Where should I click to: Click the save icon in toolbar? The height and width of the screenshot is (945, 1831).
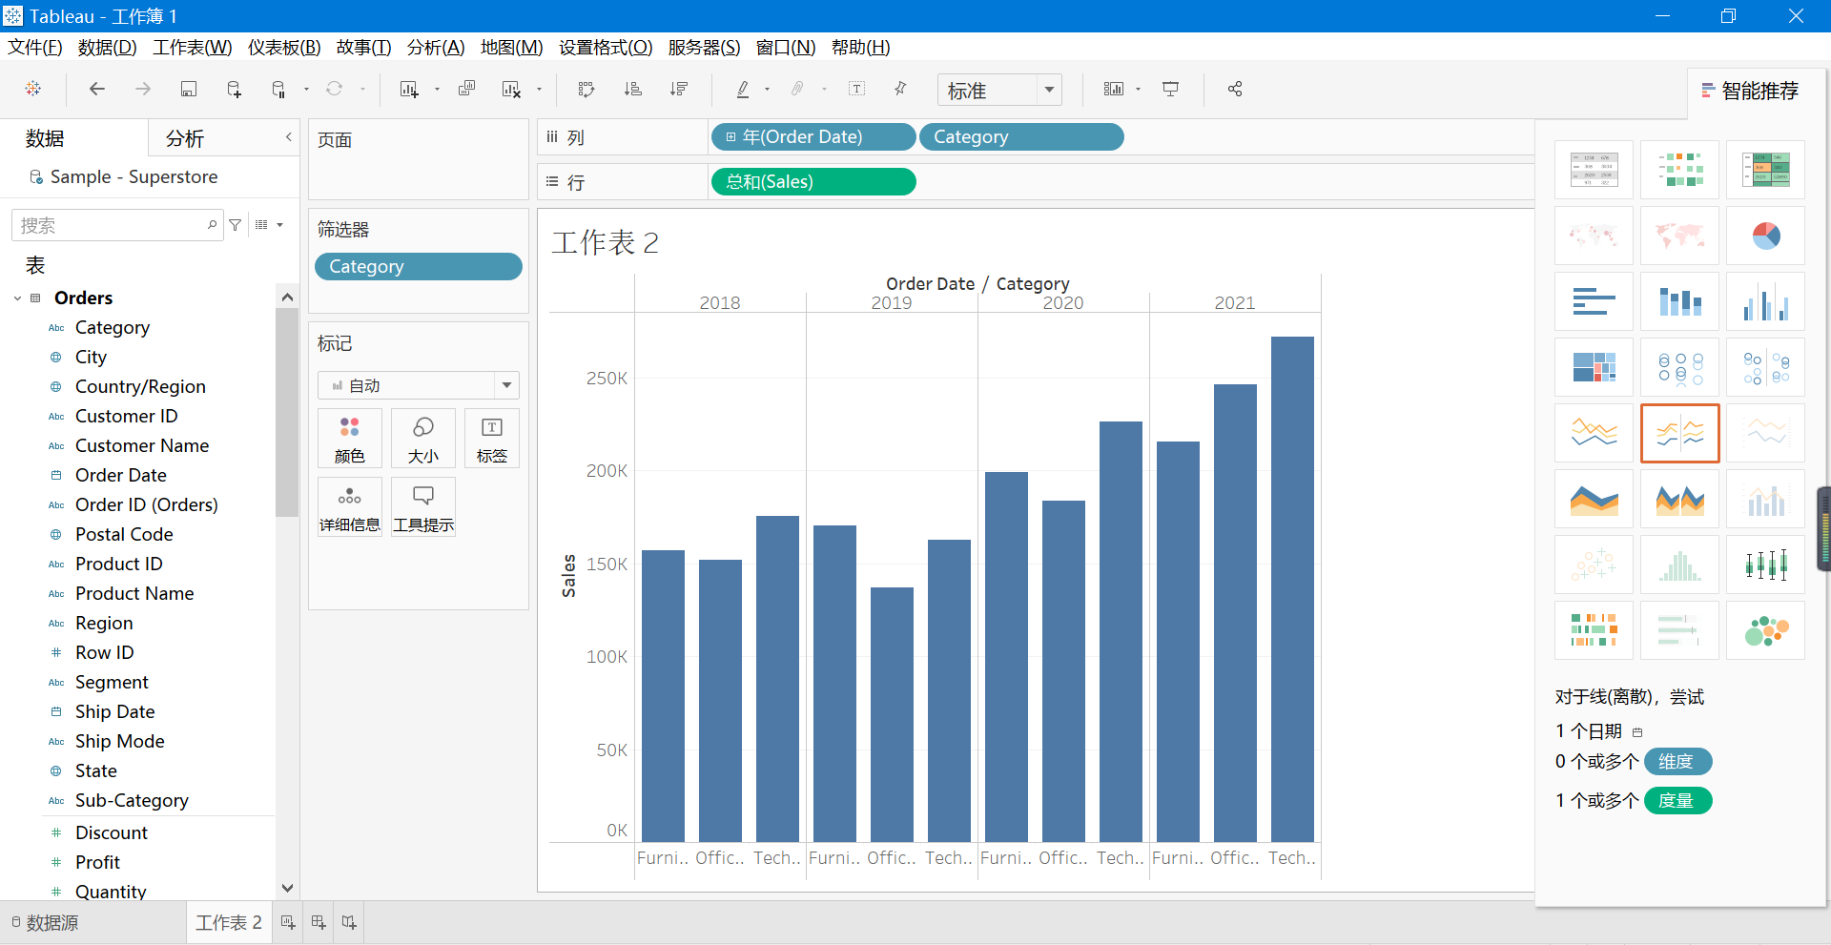[x=189, y=89]
